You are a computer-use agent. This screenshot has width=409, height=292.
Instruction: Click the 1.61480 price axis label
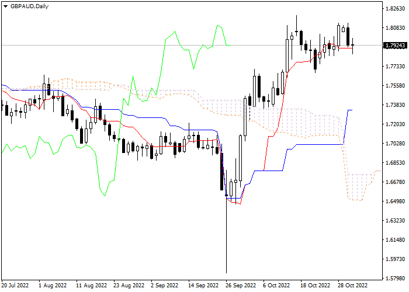pyautogui.click(x=395, y=240)
